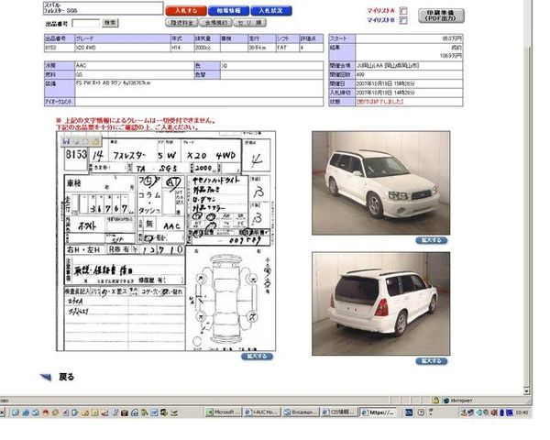The width and height of the screenshot is (550, 440).
Task: Switch to the CIS情報... taskbar window
Action: point(339,412)
